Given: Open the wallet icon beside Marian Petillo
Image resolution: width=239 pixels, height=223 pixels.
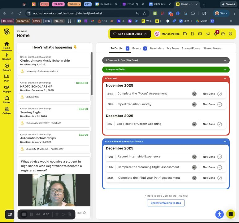Looking at the screenshot, I should (185, 34).
